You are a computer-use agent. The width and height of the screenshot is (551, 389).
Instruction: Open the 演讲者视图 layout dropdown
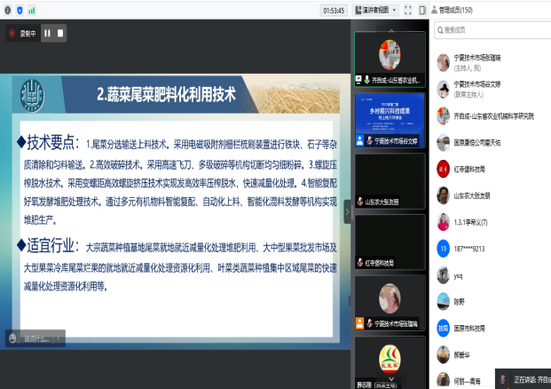coord(375,10)
